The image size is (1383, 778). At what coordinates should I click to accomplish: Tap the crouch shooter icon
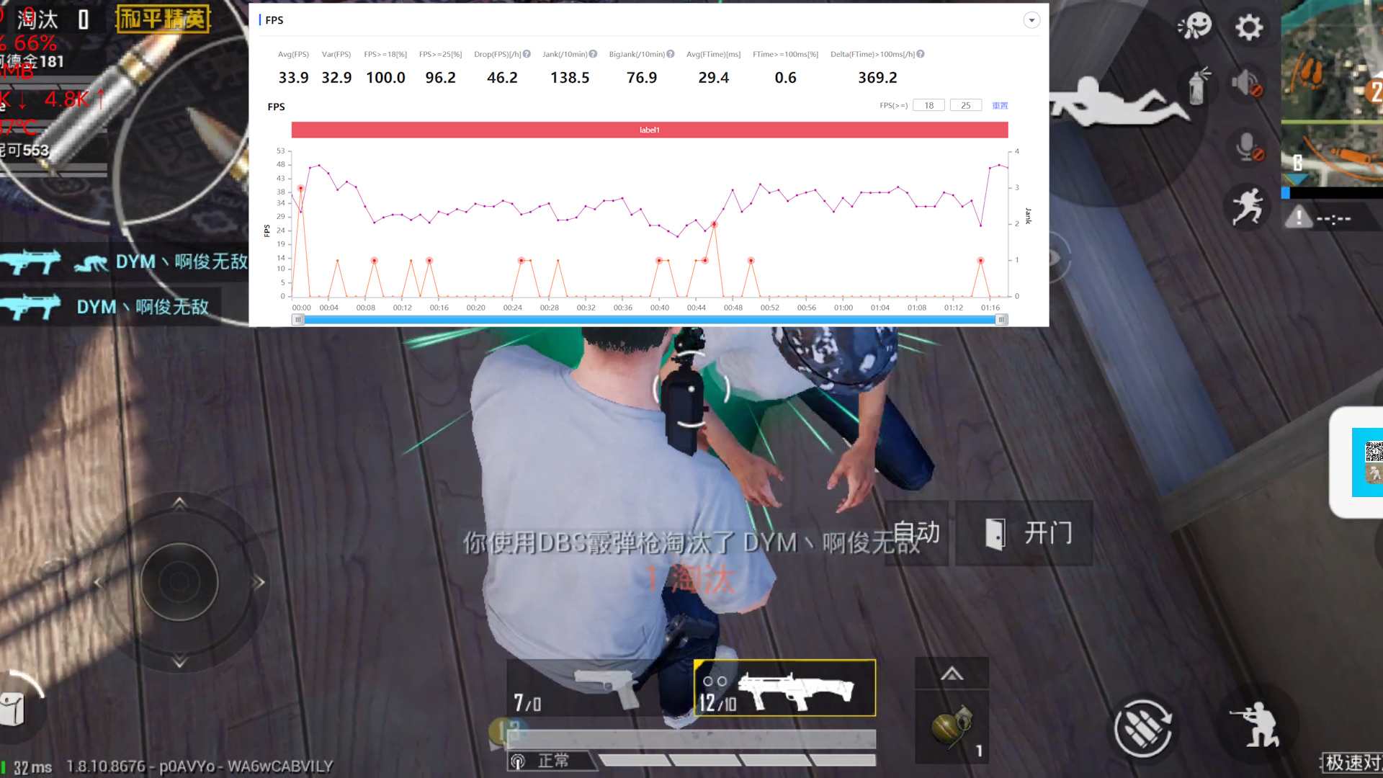pos(1256,725)
